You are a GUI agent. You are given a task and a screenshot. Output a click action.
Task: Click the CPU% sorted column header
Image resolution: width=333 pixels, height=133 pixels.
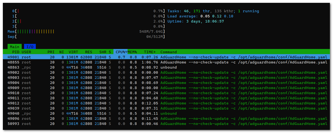click(x=120, y=52)
